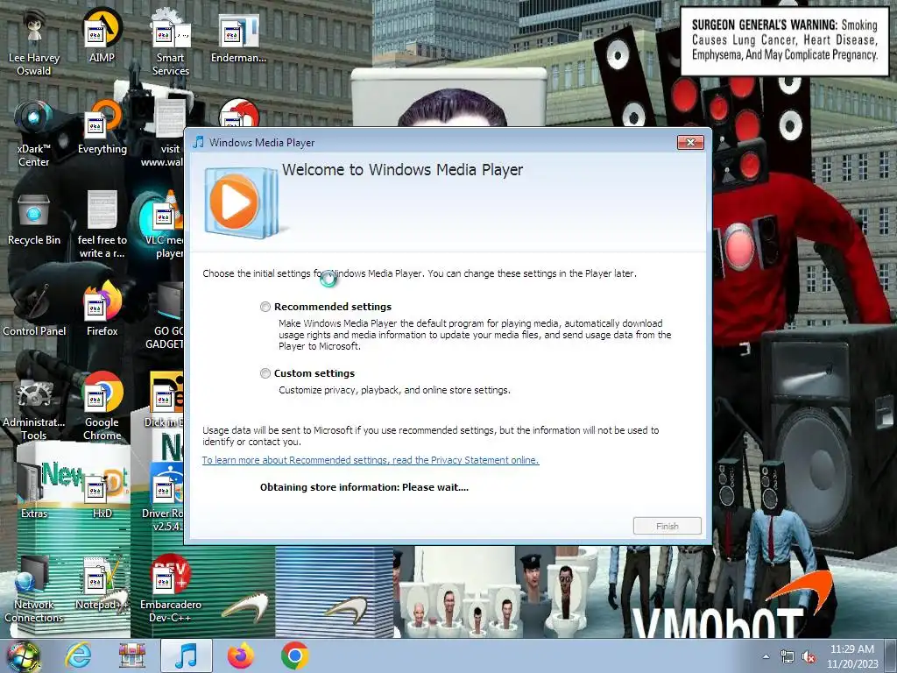Open the Driver v2.5.4 desktop icon
The image size is (897, 673).
(163, 498)
